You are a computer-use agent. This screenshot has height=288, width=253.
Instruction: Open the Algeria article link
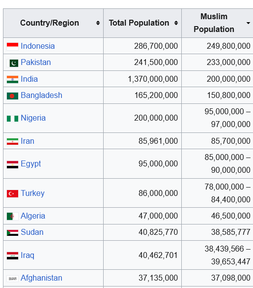(x=33, y=216)
